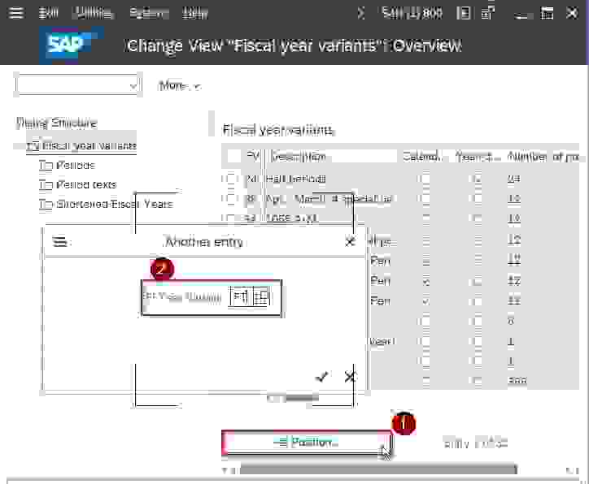
Task: Click the Fiscal Year Variant input field
Action: [241, 297]
